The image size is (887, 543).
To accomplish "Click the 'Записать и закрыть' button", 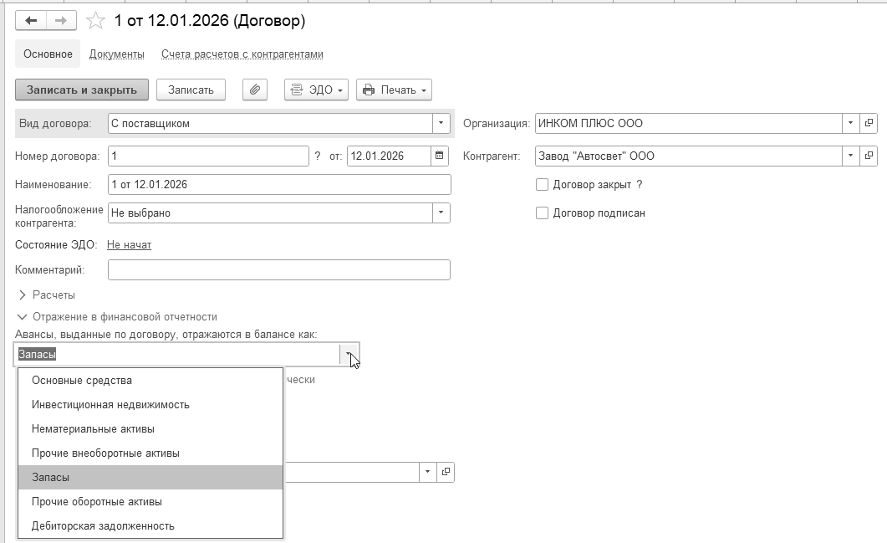I will 82,90.
